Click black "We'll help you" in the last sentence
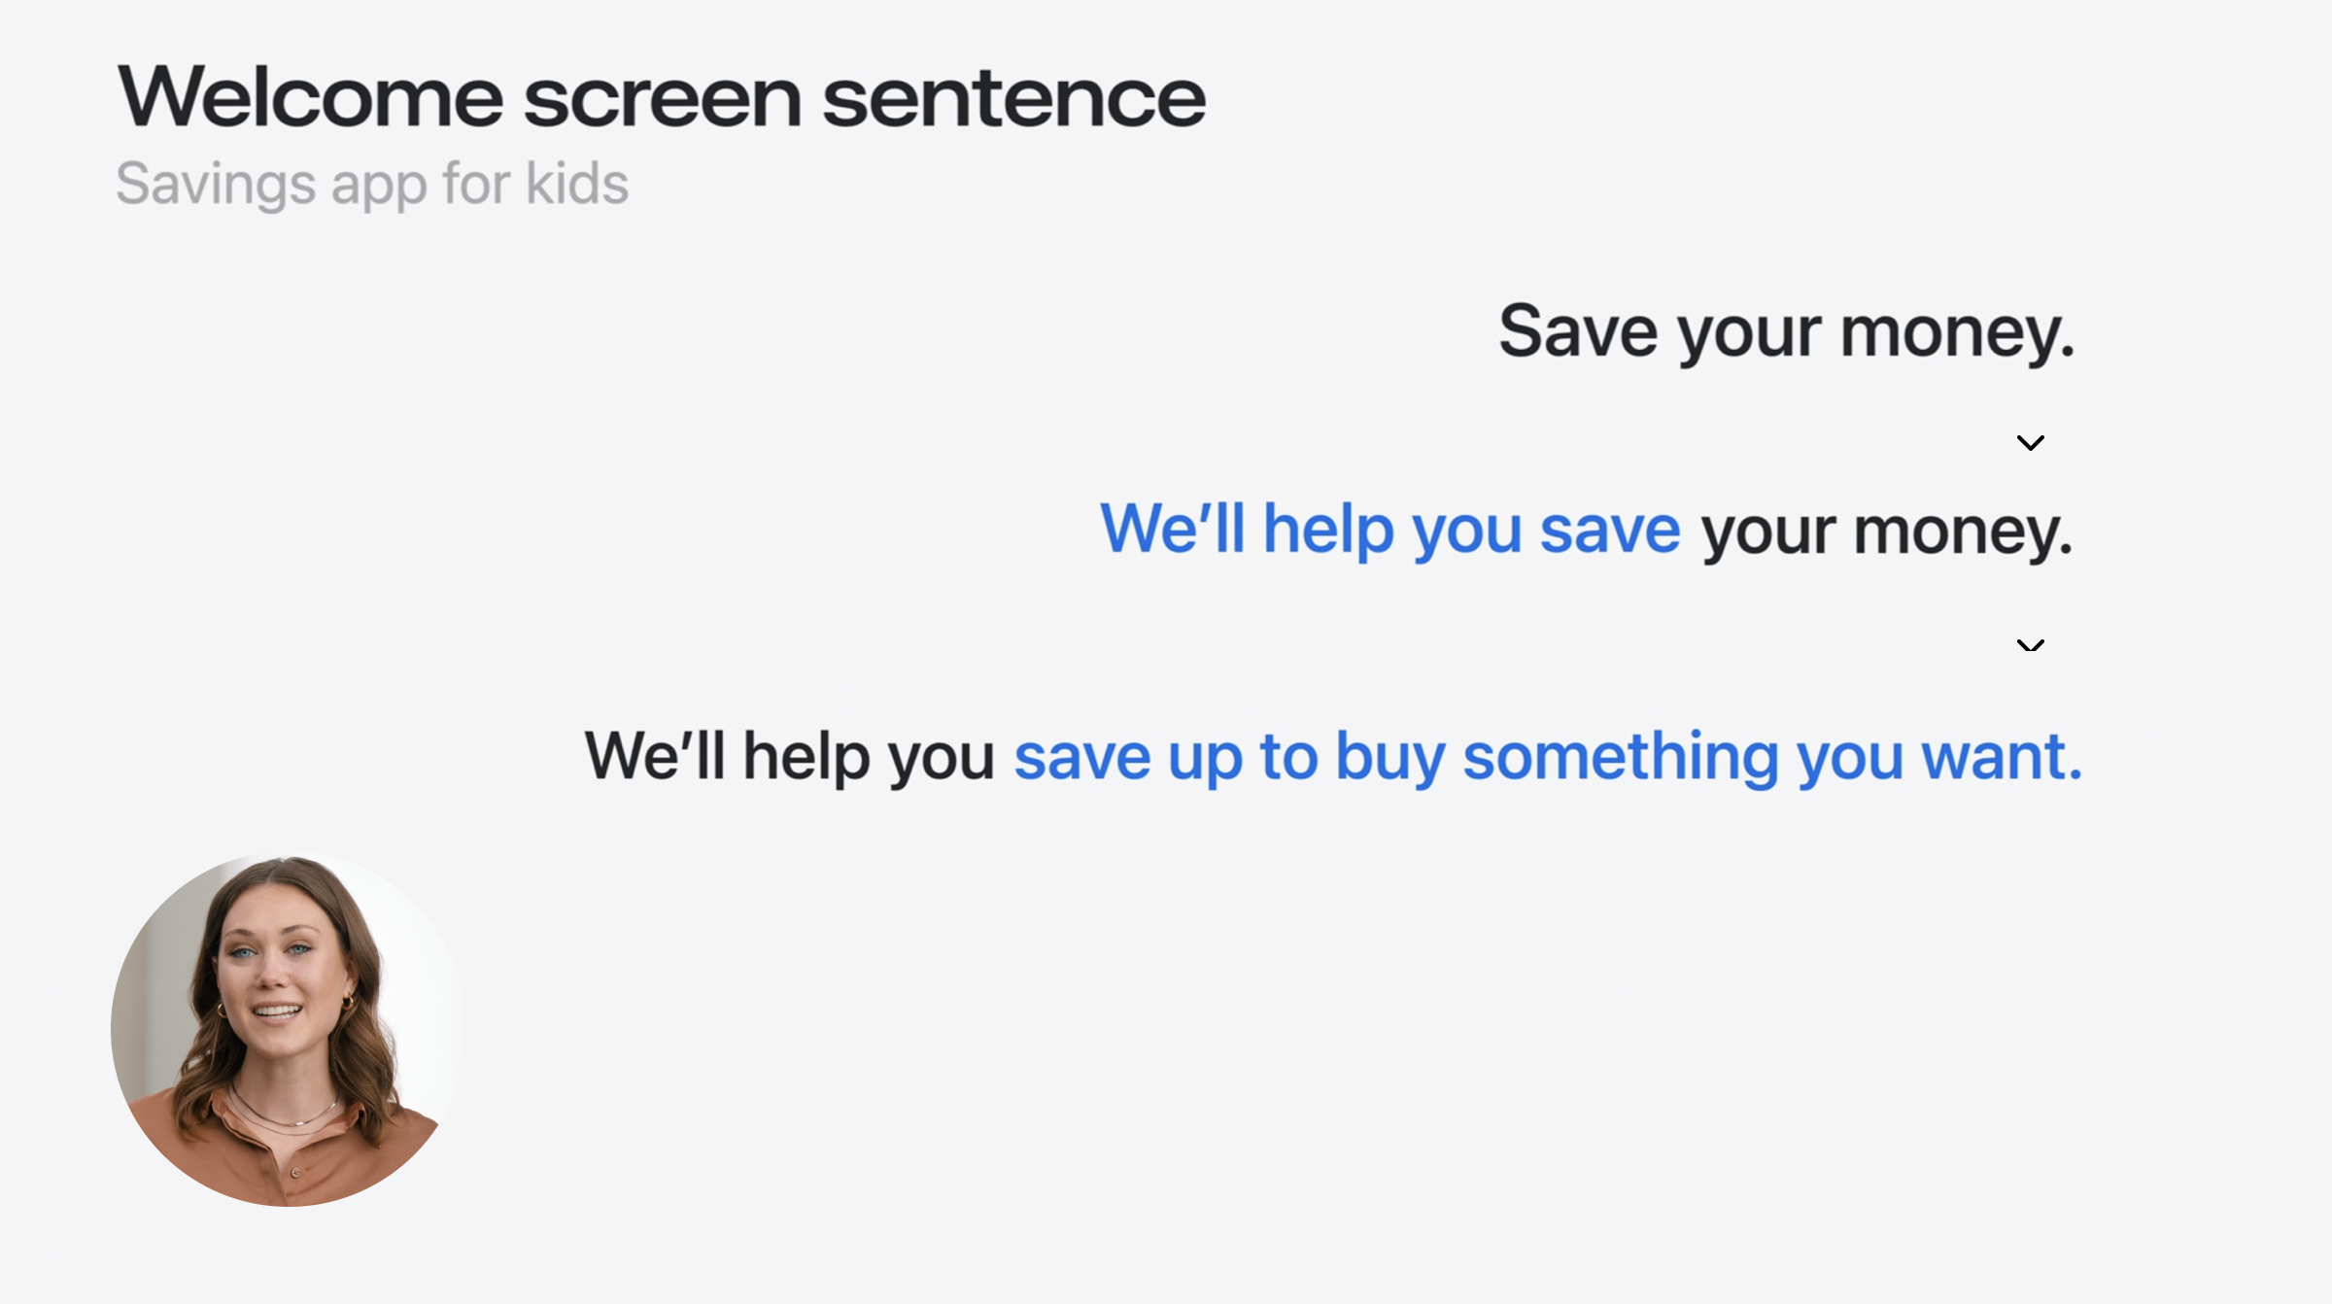This screenshot has height=1304, width=2332. (x=789, y=757)
